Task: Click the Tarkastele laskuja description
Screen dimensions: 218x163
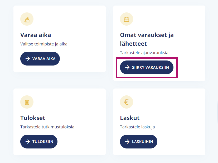Action: click(137, 127)
